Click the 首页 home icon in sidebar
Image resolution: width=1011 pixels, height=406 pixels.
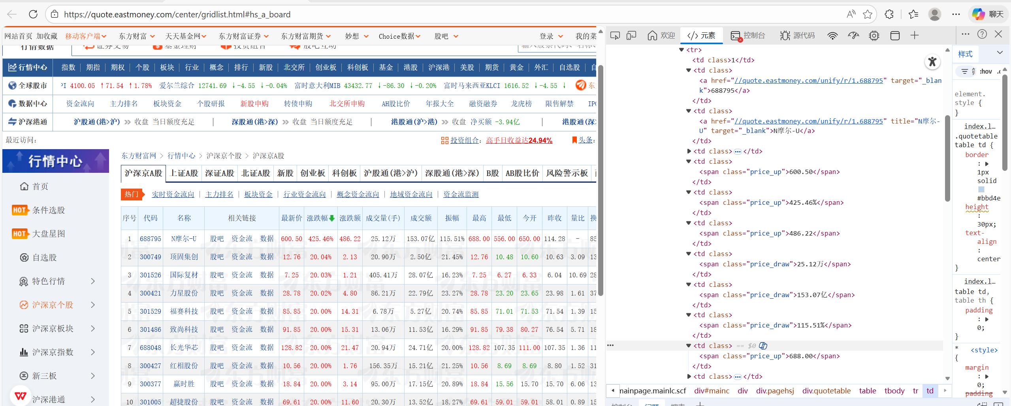click(x=24, y=186)
